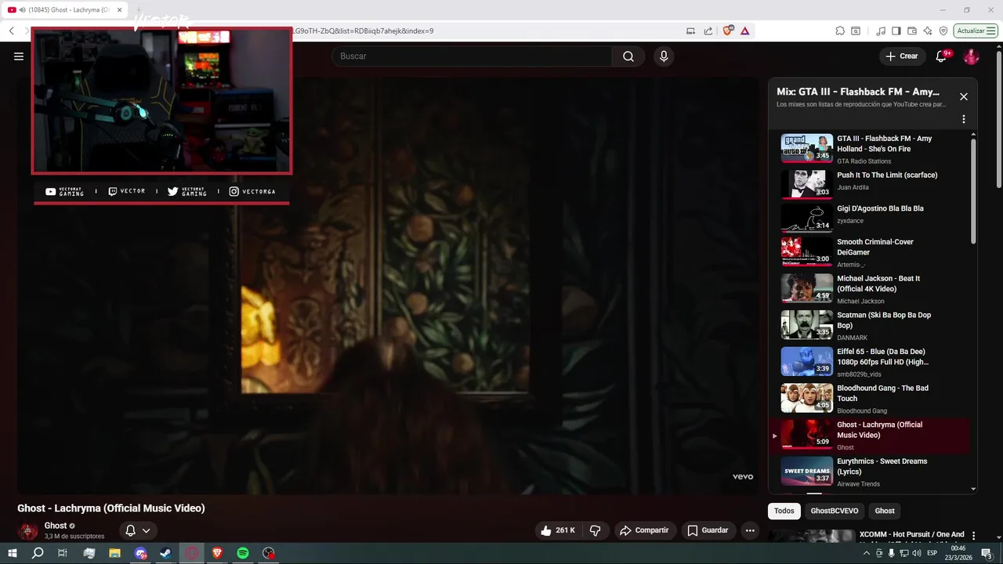Open the YouTube hamburger guide menu
This screenshot has width=1003, height=564.
click(x=19, y=56)
